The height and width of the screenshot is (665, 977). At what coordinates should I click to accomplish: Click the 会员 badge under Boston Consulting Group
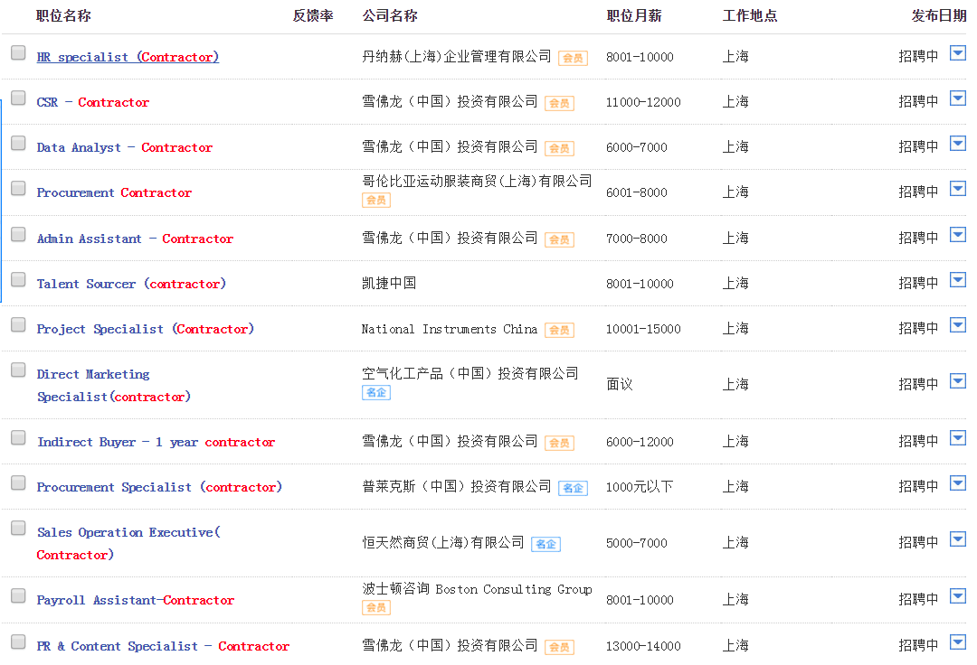click(x=376, y=608)
